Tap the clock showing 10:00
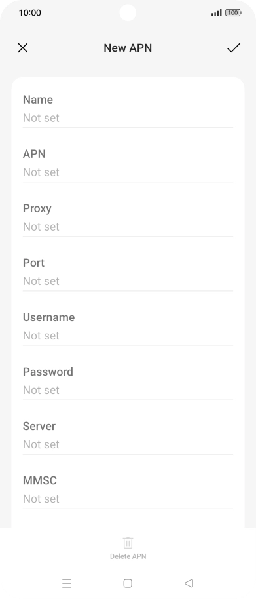 (29, 12)
